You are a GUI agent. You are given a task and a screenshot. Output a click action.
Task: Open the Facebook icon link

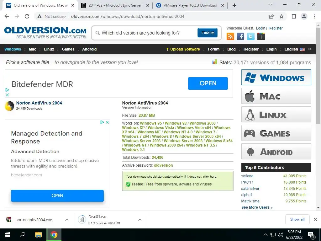coord(240,36)
